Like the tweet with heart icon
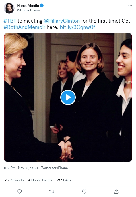The height and width of the screenshot is (197, 136). (x=84, y=192)
